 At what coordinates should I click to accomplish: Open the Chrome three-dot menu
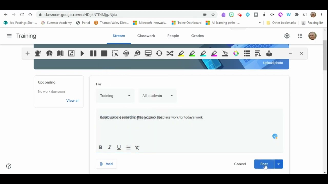click(x=321, y=15)
